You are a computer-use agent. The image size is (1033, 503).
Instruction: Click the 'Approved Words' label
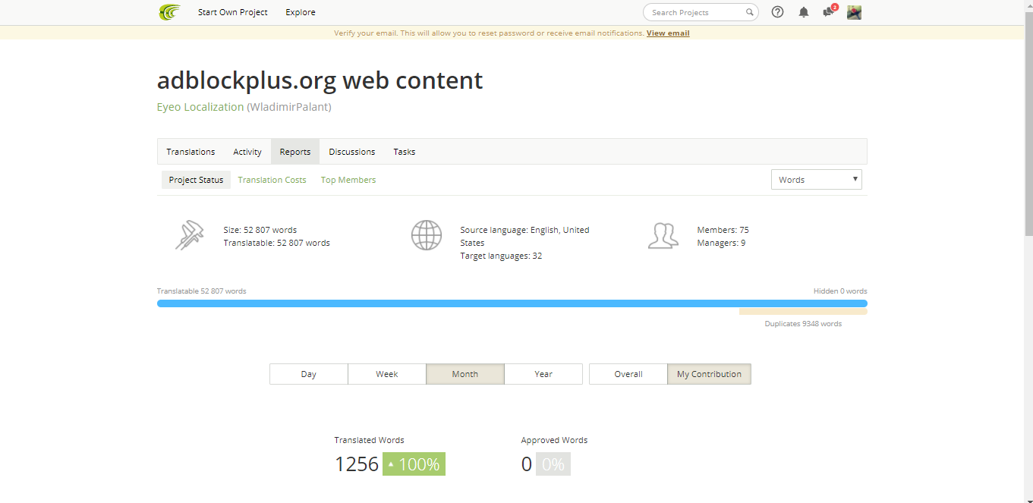pos(554,440)
